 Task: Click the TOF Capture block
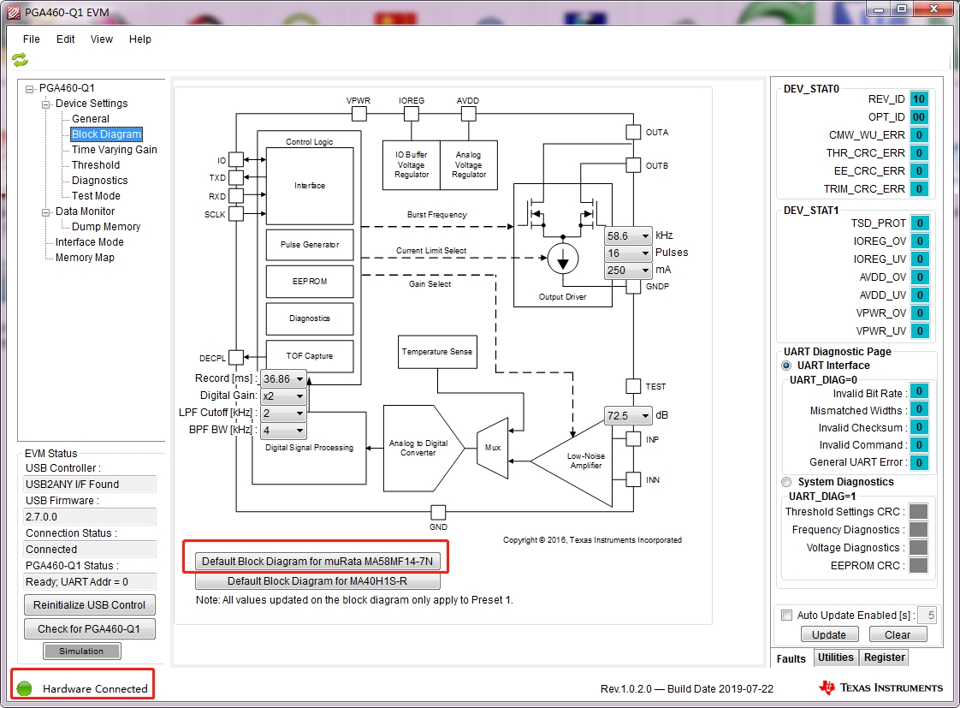coord(310,356)
